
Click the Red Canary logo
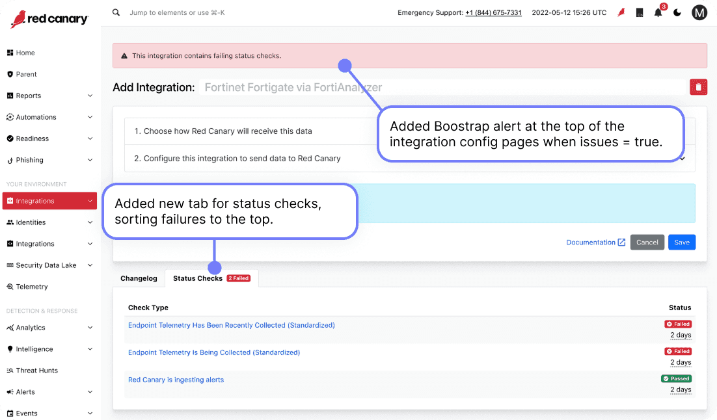49,19
